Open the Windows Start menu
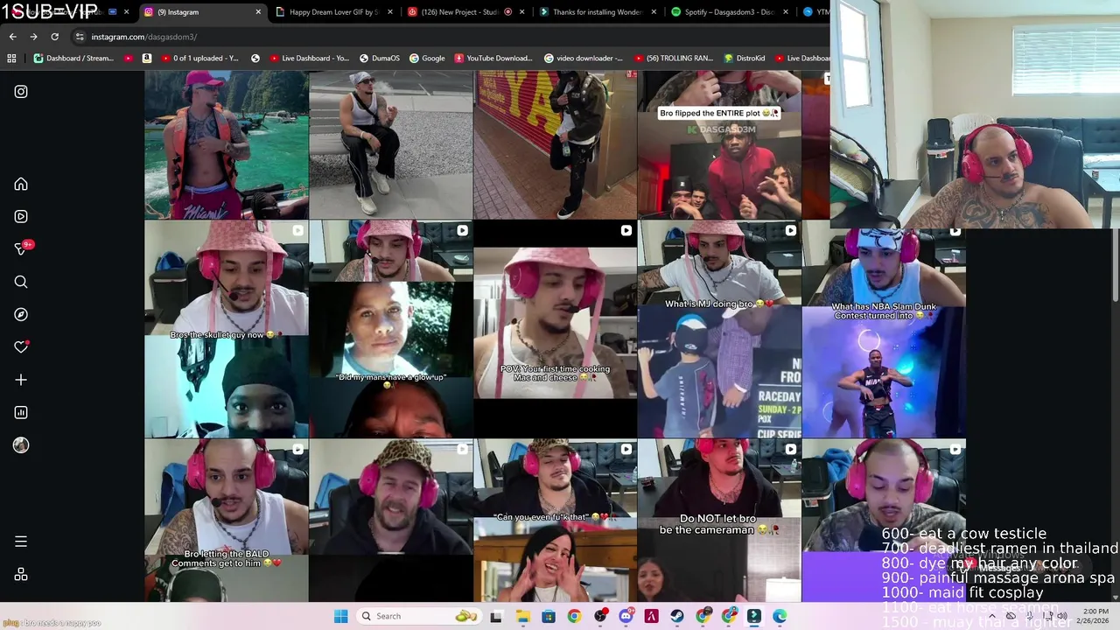The image size is (1120, 630). coord(340,616)
